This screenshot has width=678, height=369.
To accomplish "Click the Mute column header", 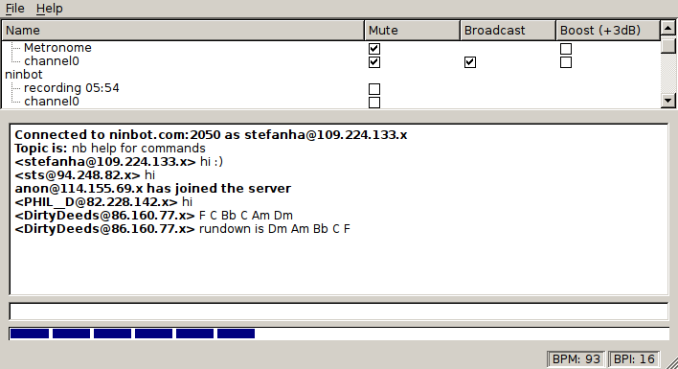I will pyautogui.click(x=412, y=31).
